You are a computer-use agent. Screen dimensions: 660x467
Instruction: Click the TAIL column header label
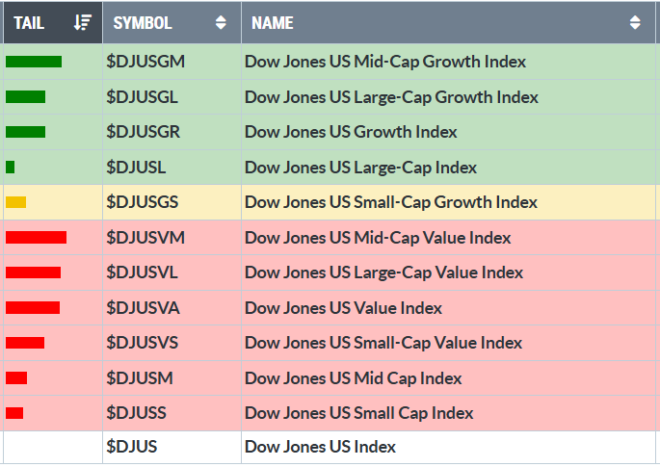(x=29, y=22)
